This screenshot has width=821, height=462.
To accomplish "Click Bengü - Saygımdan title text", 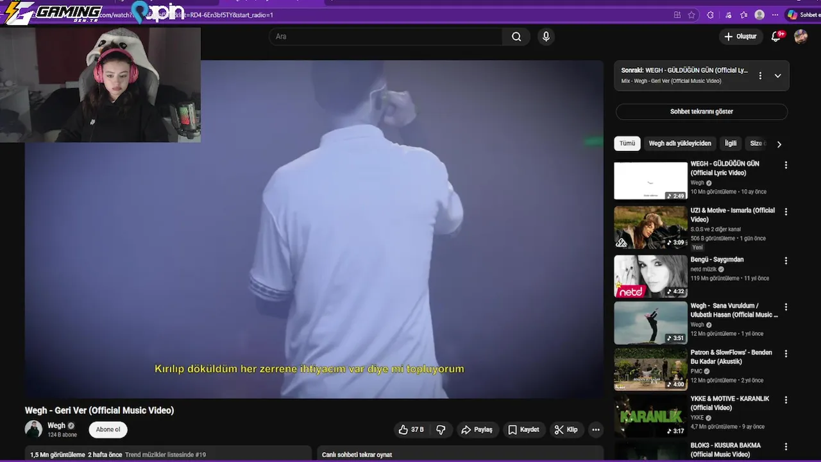I will 717,260.
